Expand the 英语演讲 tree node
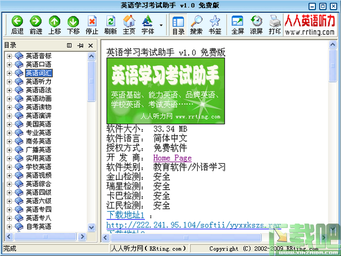This screenshot has height=256, width=341. 9,116
